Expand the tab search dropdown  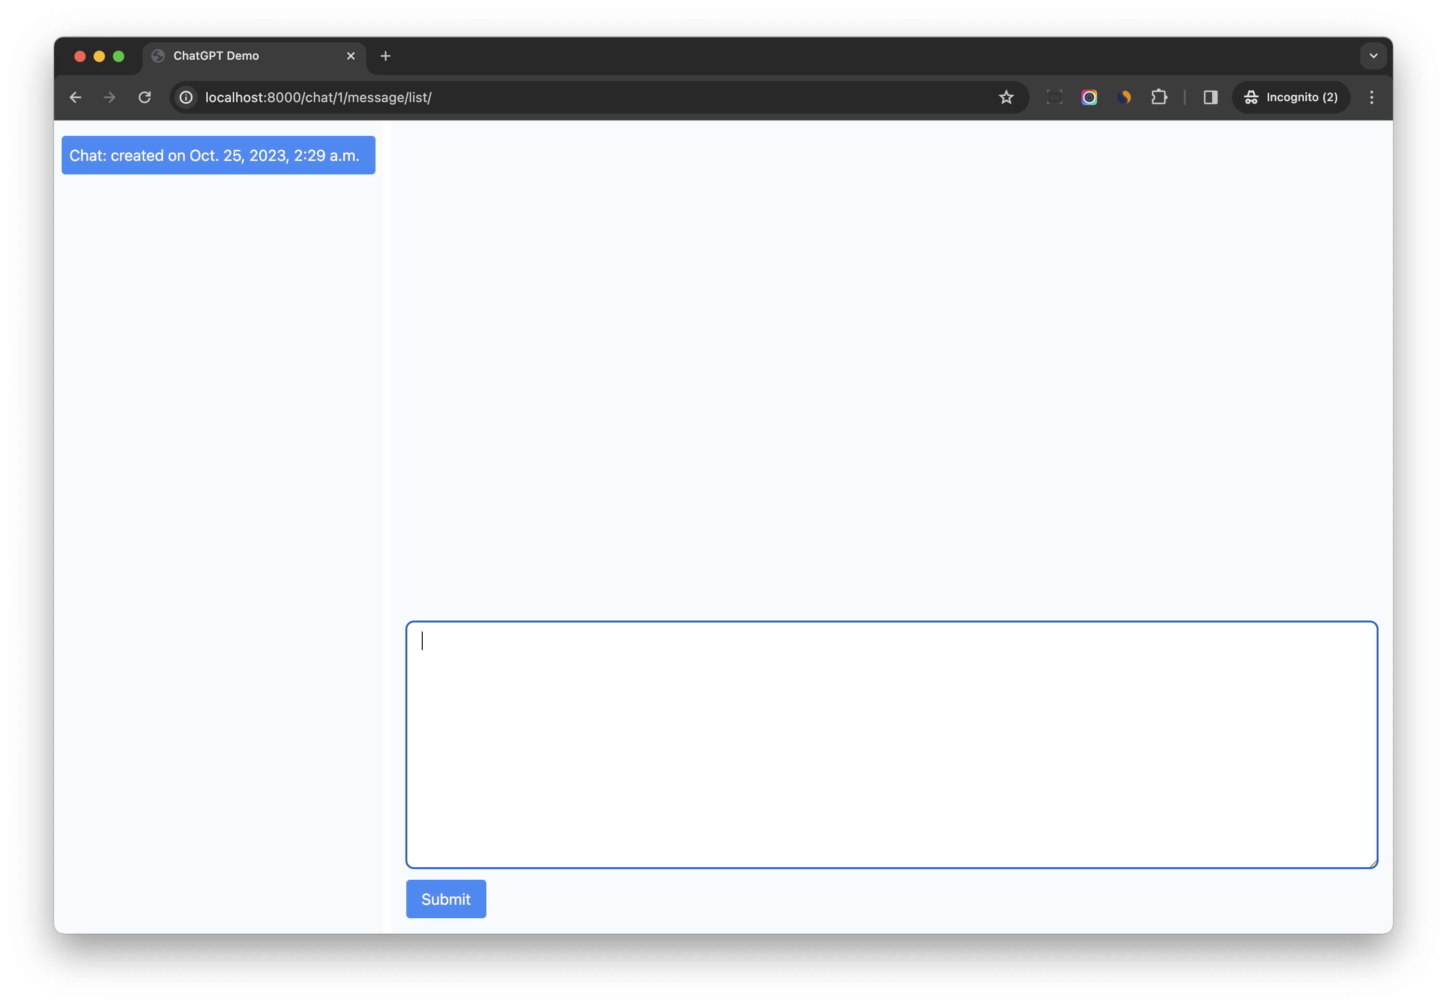click(1373, 56)
